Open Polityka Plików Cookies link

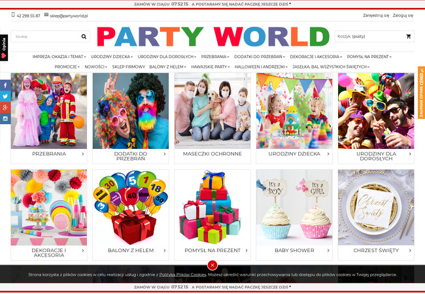click(182, 274)
